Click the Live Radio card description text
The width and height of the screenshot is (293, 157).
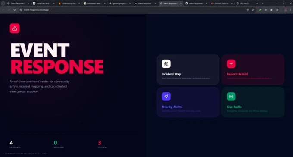tap(247, 111)
